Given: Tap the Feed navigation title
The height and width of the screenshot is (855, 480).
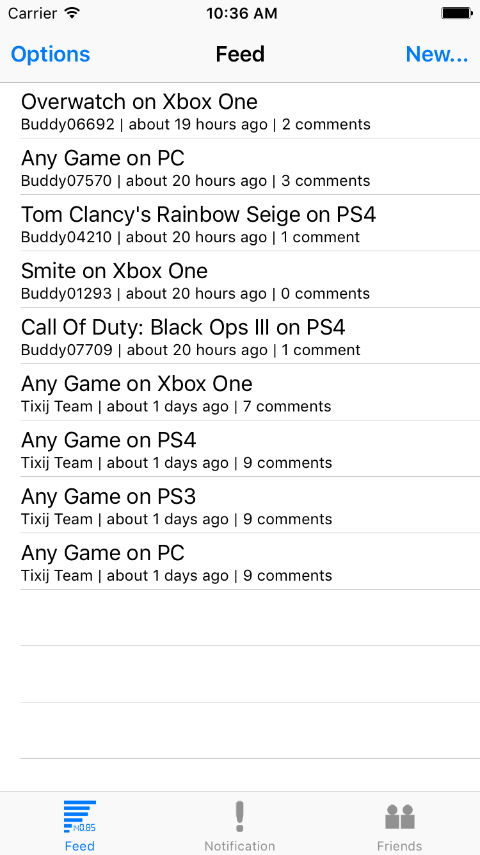Looking at the screenshot, I should click(x=240, y=54).
